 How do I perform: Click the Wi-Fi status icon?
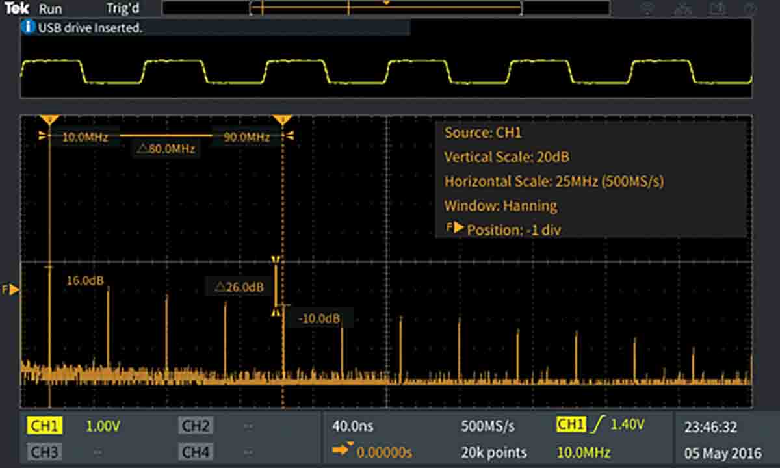pyautogui.click(x=647, y=8)
